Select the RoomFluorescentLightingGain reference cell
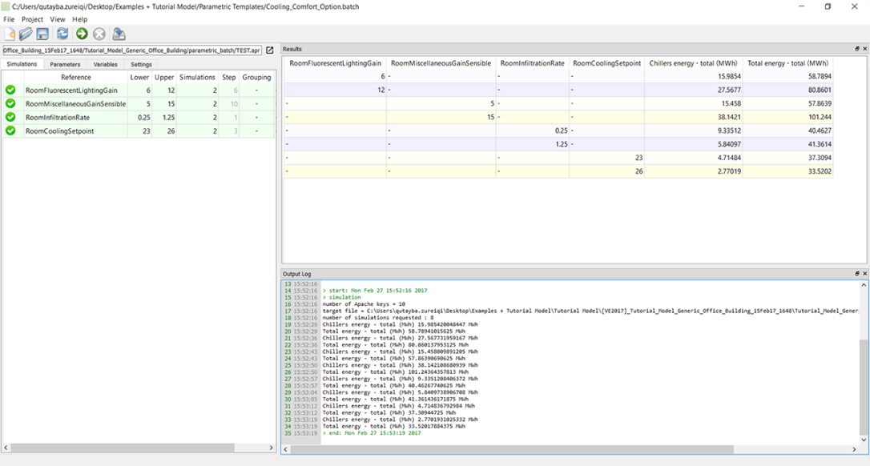The image size is (870, 466). point(75,90)
